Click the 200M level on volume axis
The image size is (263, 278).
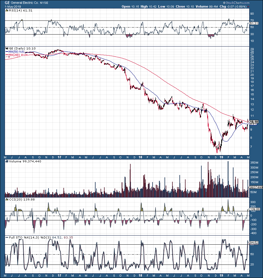pos(254,177)
